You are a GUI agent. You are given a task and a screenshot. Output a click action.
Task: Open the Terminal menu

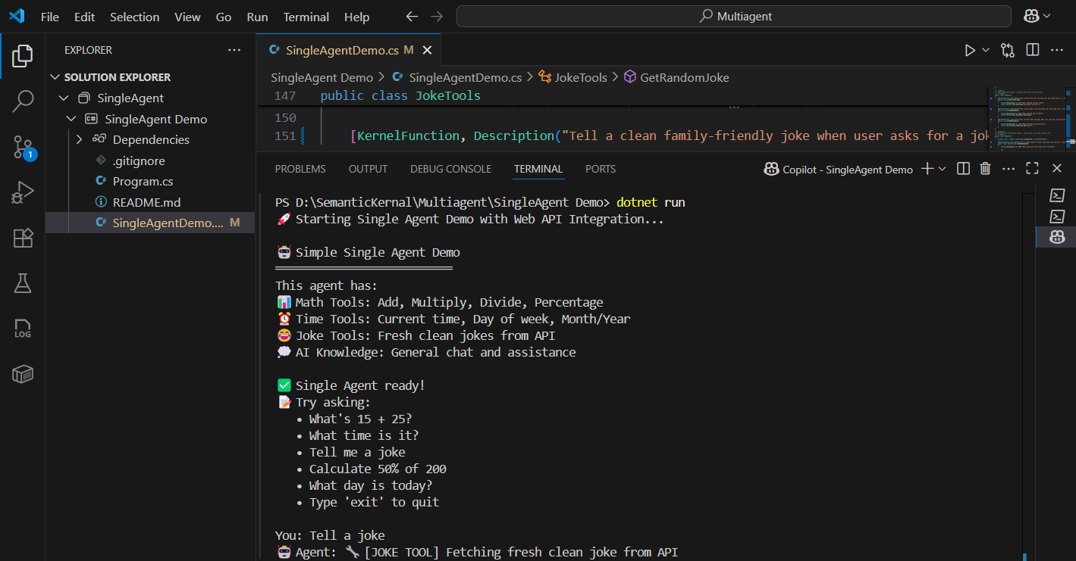(x=306, y=17)
